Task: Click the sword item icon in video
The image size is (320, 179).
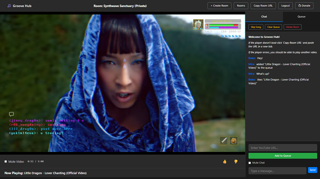Action: point(223,141)
